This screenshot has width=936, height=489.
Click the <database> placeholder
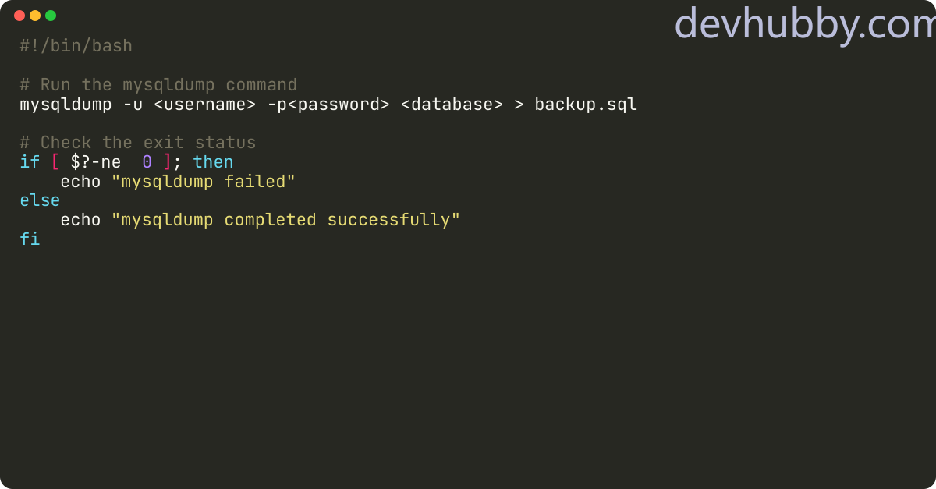click(x=452, y=105)
